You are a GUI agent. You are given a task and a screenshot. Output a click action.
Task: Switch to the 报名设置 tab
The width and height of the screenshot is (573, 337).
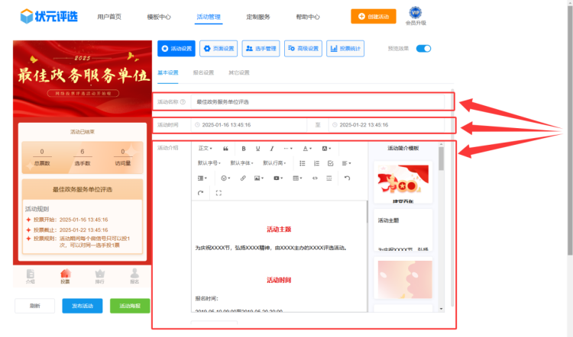click(x=203, y=73)
